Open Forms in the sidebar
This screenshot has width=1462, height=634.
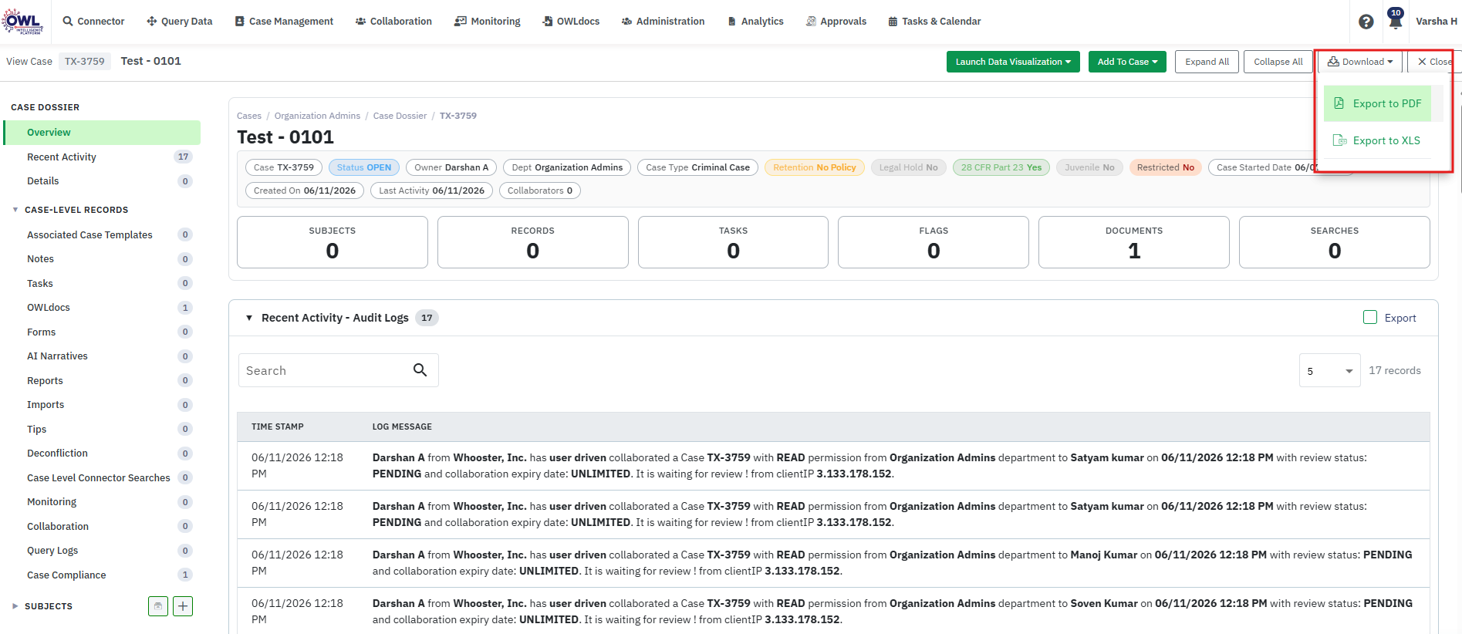pos(102,332)
